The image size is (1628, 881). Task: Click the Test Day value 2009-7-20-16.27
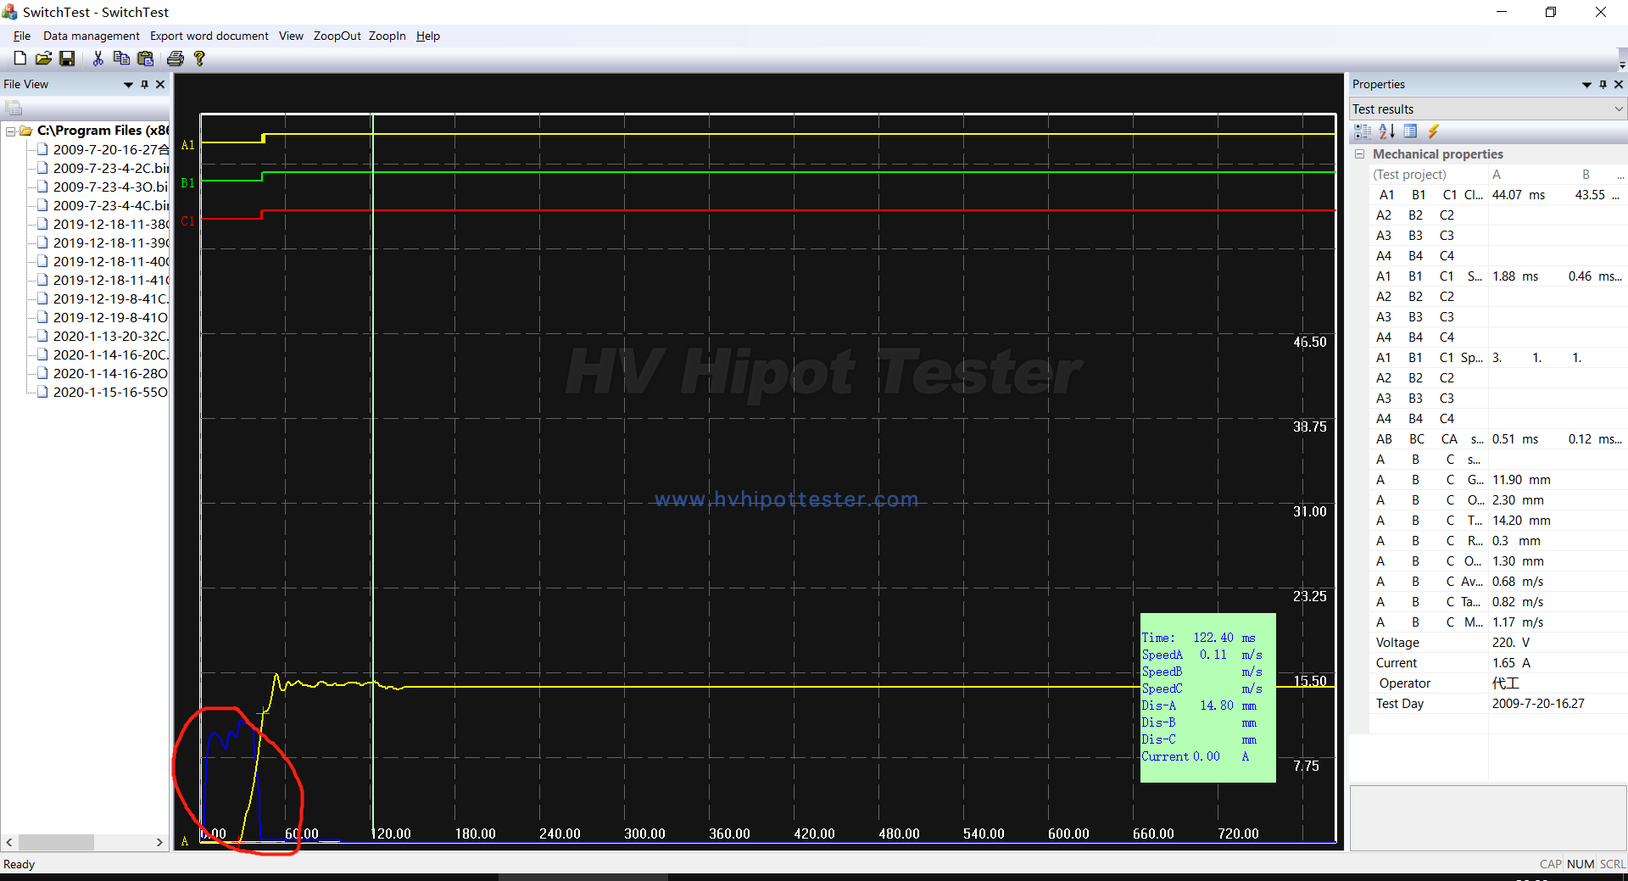(1538, 704)
